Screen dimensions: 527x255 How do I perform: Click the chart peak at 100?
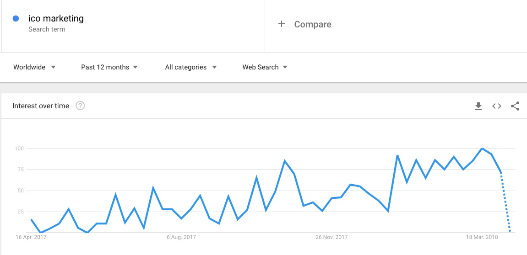click(x=482, y=149)
